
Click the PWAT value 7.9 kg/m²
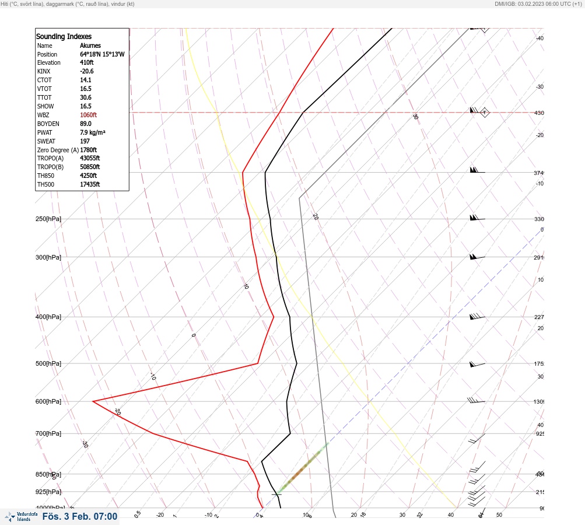pyautogui.click(x=93, y=132)
